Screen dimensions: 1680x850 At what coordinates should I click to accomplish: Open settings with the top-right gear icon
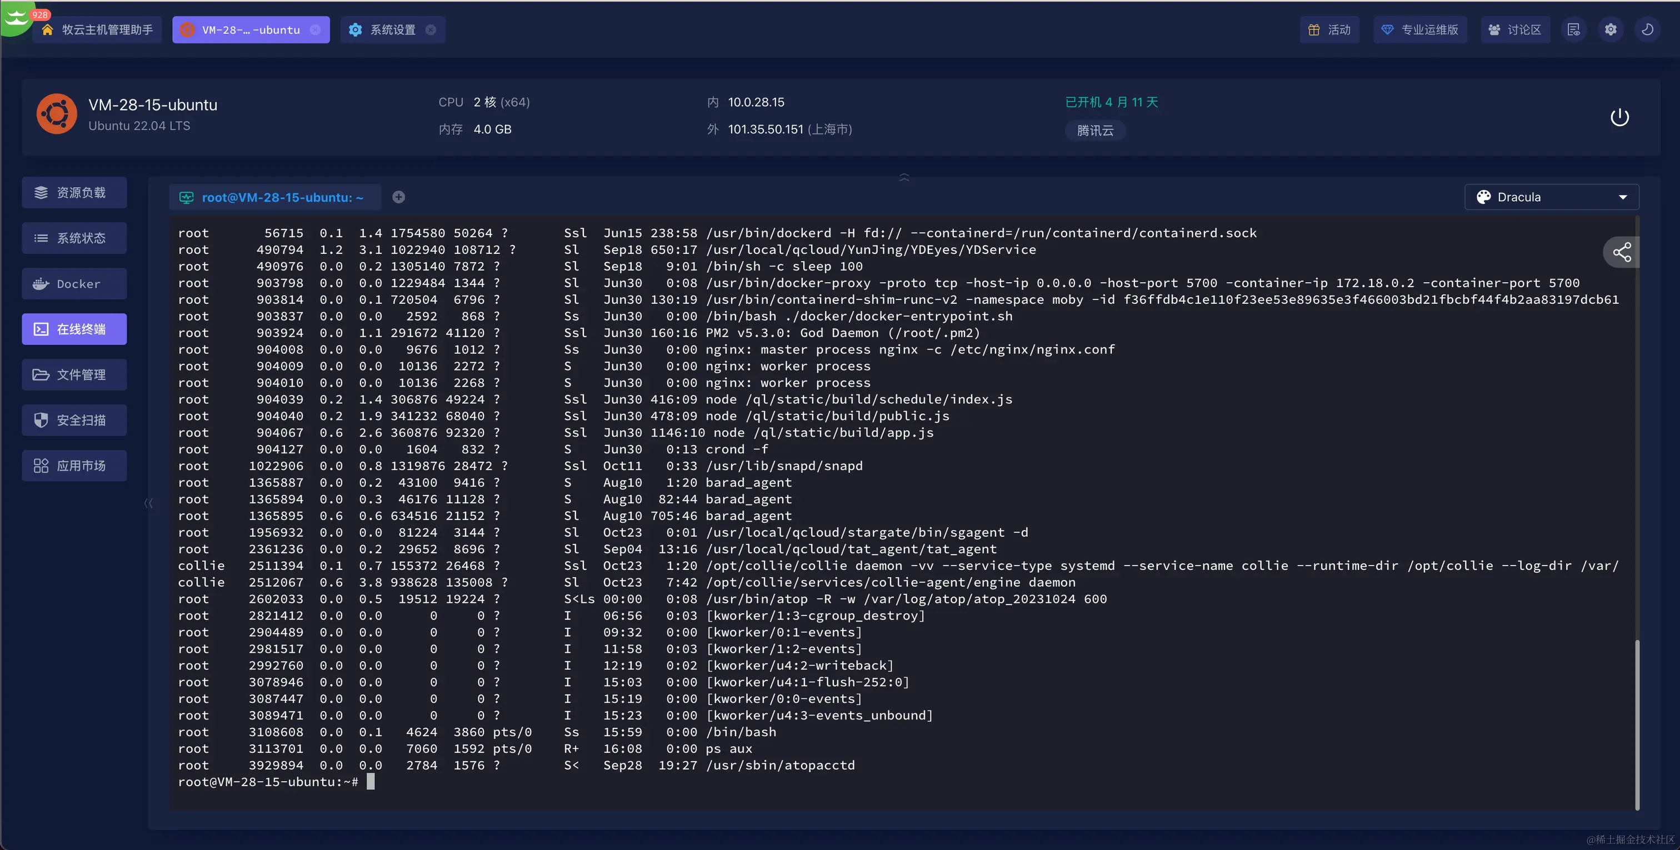1610,30
